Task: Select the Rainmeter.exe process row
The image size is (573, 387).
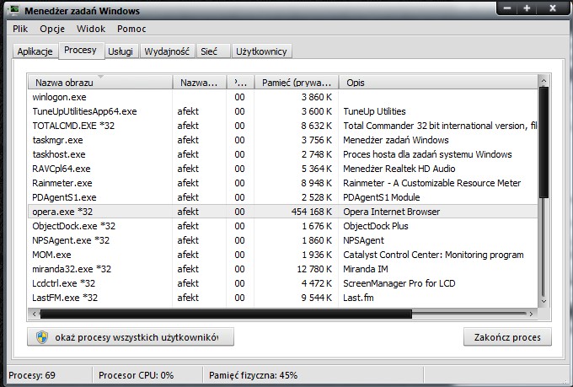Action: [x=62, y=183]
